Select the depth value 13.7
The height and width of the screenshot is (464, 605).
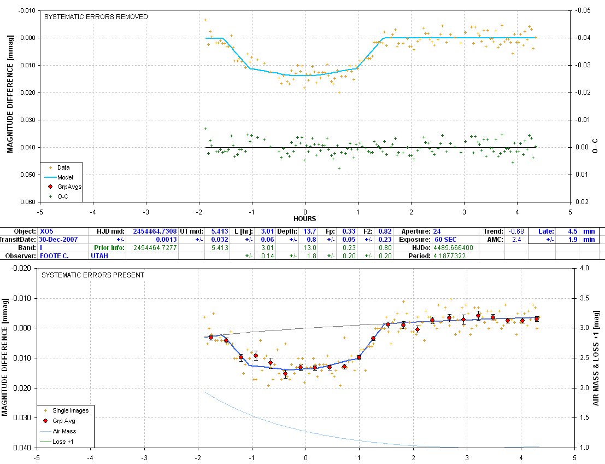[x=310, y=231]
